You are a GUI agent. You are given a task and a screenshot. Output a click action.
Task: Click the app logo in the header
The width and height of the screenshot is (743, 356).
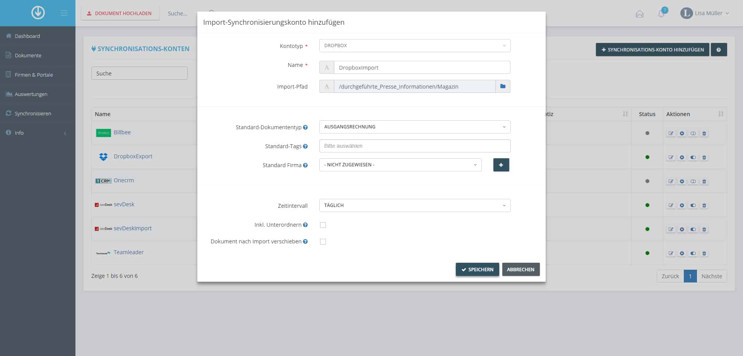coord(38,13)
